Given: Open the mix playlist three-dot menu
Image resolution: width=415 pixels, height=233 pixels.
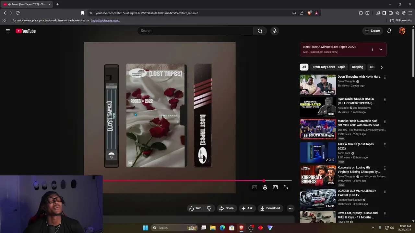Looking at the screenshot, I should click(372, 50).
